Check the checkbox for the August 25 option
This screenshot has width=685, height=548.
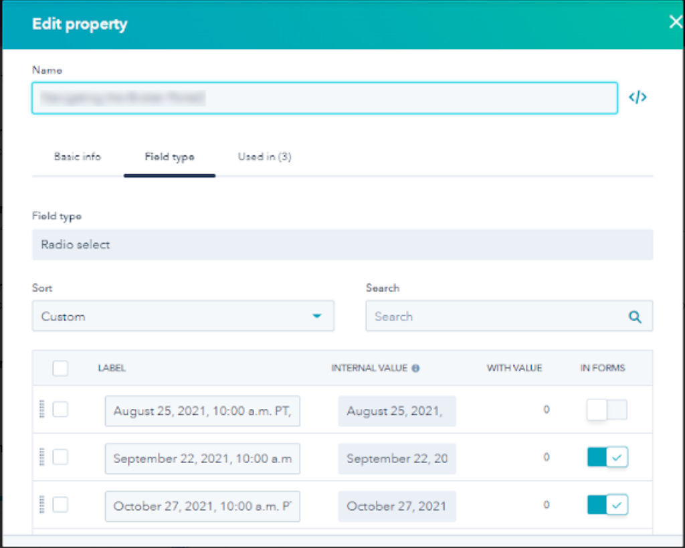click(60, 409)
